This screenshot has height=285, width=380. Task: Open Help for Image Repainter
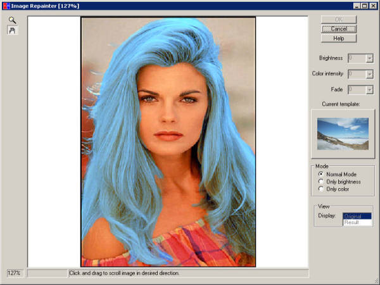(339, 38)
